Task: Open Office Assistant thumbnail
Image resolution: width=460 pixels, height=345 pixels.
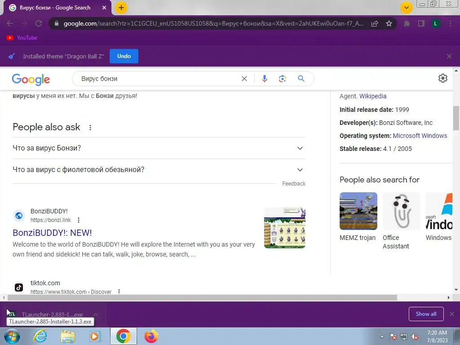Action: [x=401, y=211]
